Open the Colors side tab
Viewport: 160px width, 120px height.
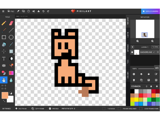point(128,75)
